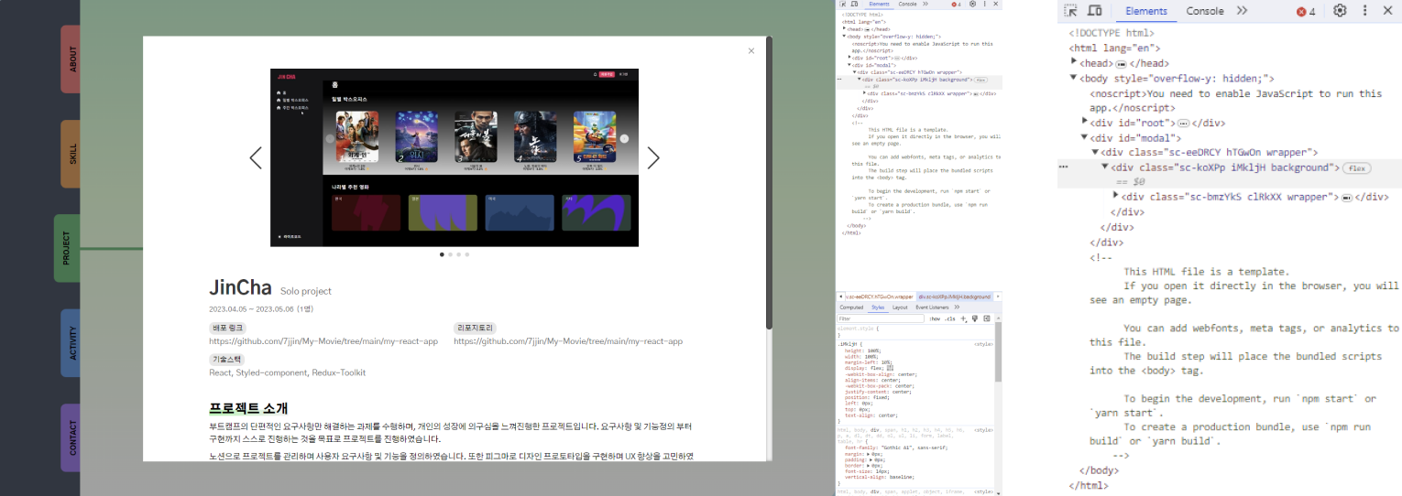Open settings gear in small DevTools
Screen dimensions: 1402x496
coord(972,4)
